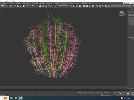Click Use Pivot Point Center icon
This screenshot has height=100, width=134.
click(33, 6)
